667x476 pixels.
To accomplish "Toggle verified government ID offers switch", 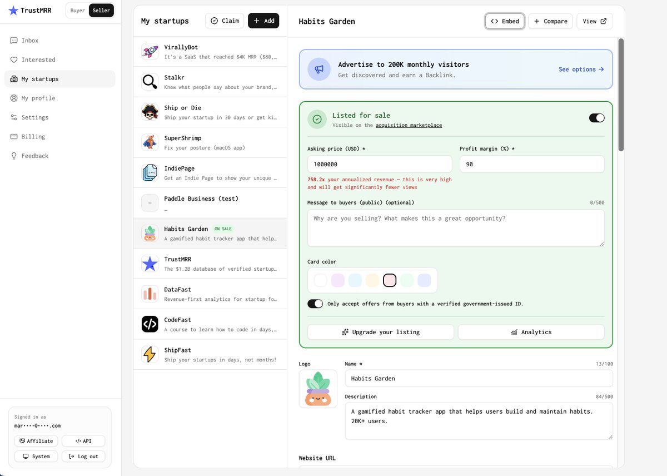I will pyautogui.click(x=315, y=304).
